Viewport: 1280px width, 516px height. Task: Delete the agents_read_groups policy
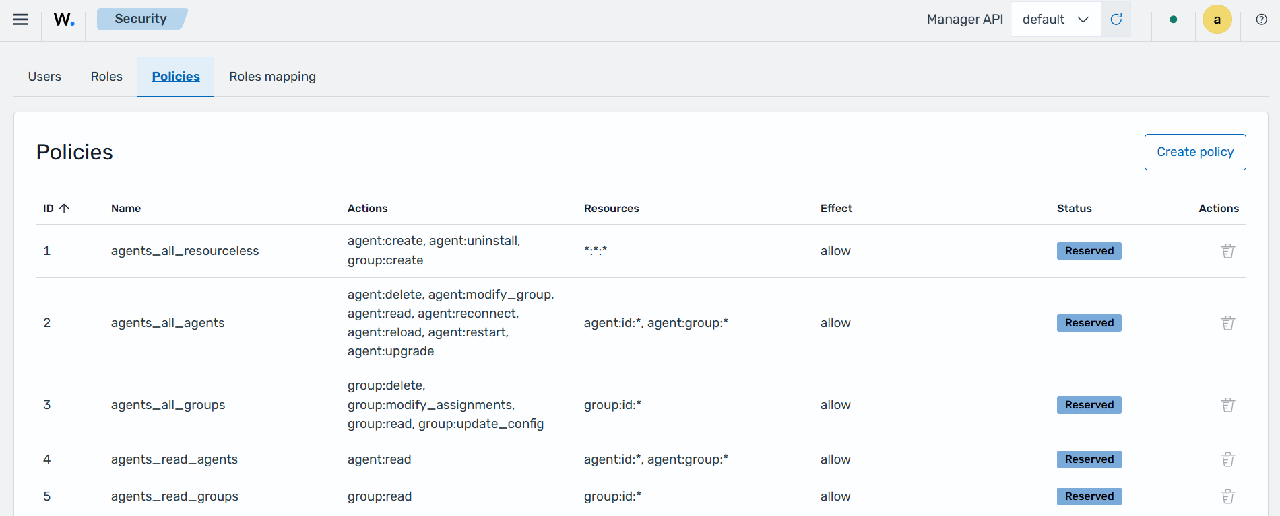click(x=1228, y=496)
